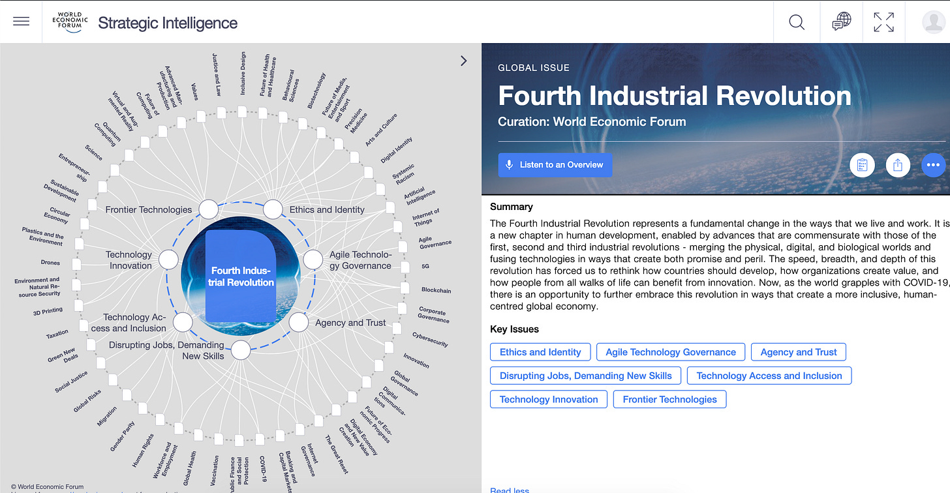Select the Social Justice topic
The width and height of the screenshot is (950, 493).
coord(71,381)
